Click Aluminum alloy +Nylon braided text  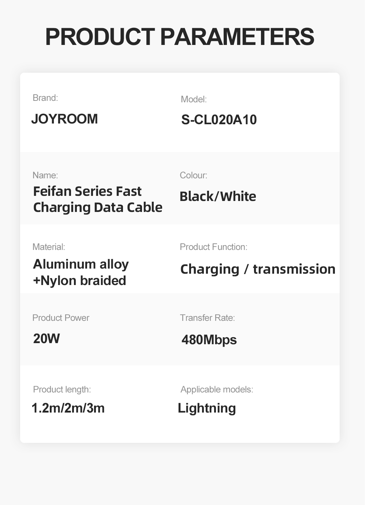pos(81,272)
